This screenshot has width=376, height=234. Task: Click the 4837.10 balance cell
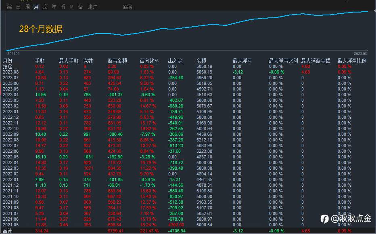[204, 157]
